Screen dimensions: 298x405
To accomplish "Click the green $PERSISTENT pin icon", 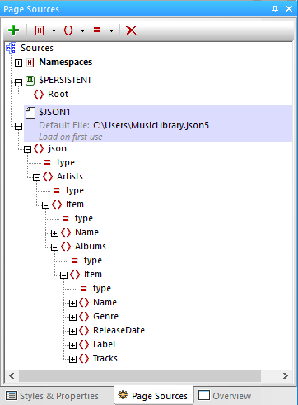I will coord(30,81).
